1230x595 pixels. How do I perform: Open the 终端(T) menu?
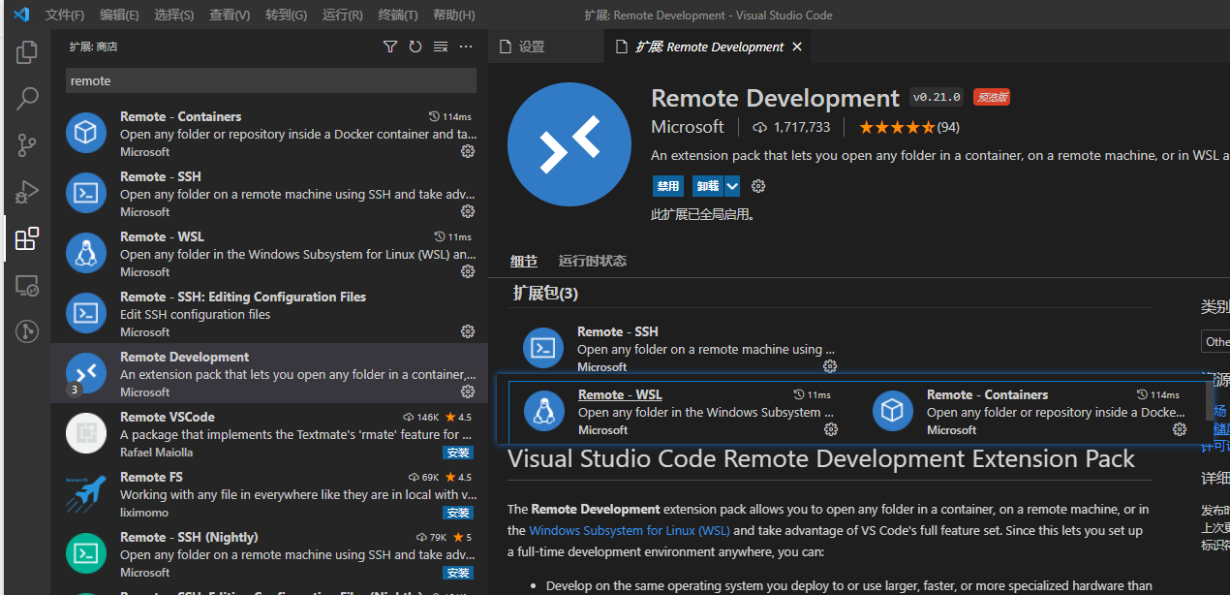click(x=398, y=15)
